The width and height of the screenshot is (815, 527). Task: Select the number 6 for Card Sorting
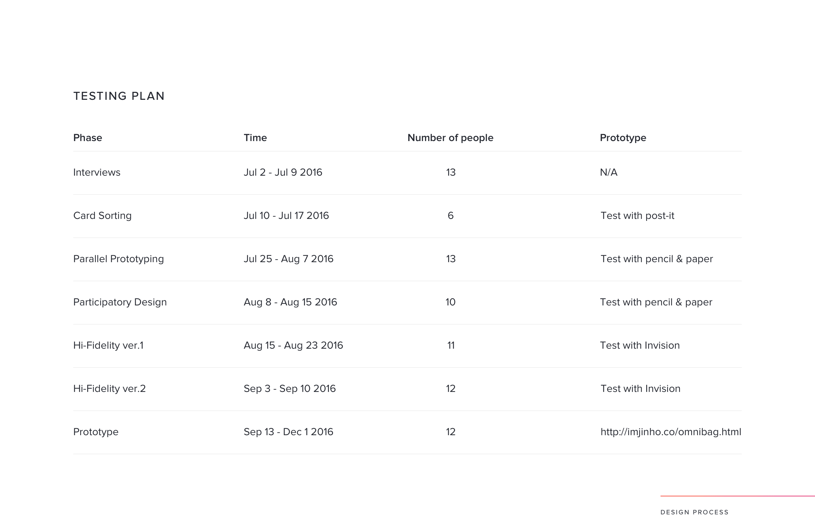[x=451, y=216]
